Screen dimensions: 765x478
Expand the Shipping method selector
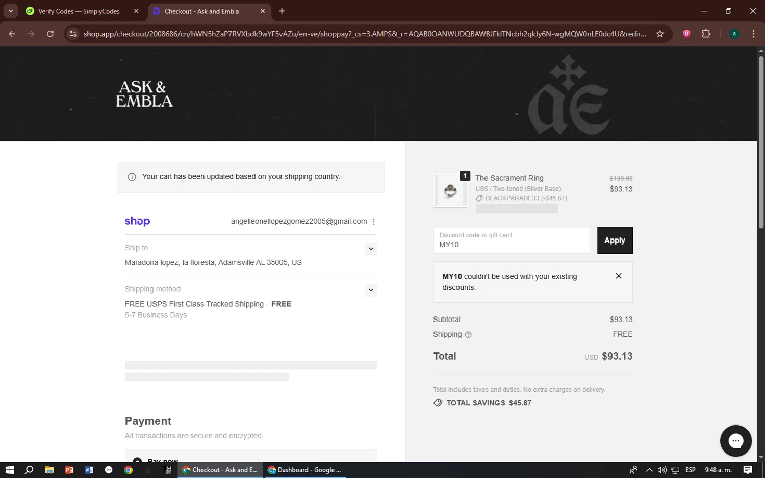371,290
